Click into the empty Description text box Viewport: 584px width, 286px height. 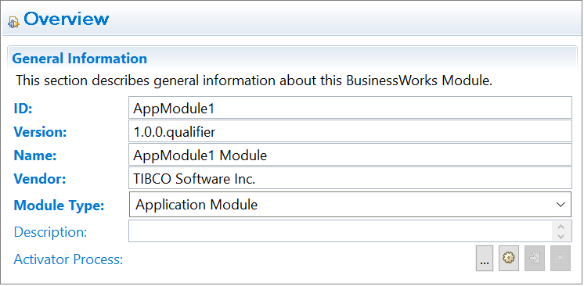tap(340, 231)
